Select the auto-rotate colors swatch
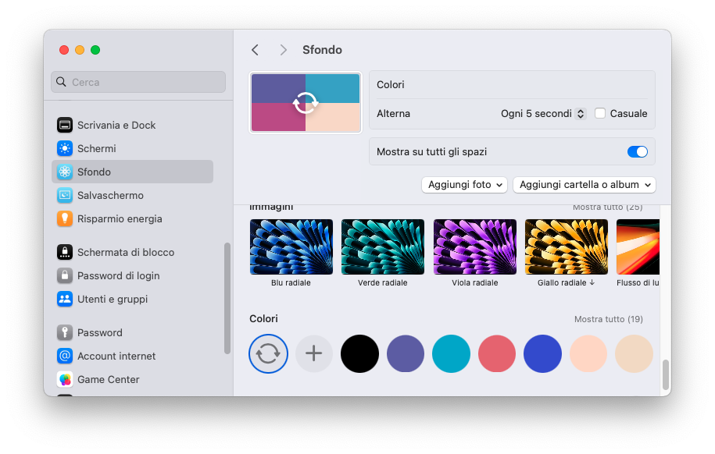This screenshot has width=715, height=454. coord(268,354)
